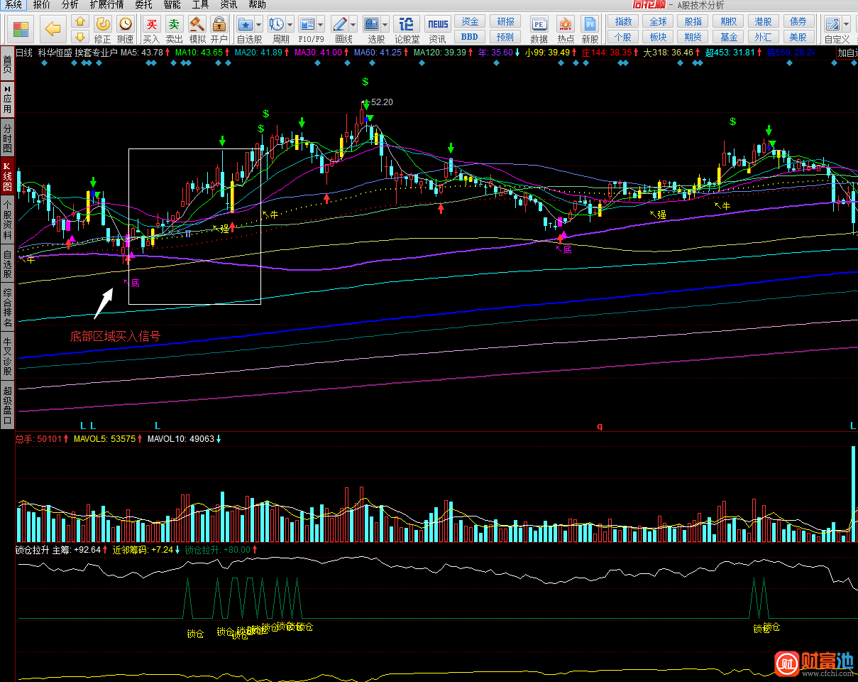858x682 pixels.
Task: Click the 资金 button
Action: point(469,21)
